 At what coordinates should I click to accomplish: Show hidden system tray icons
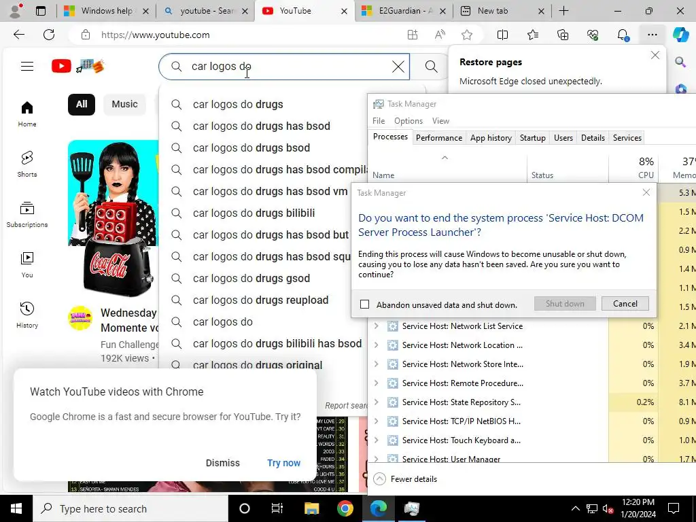[x=575, y=508]
